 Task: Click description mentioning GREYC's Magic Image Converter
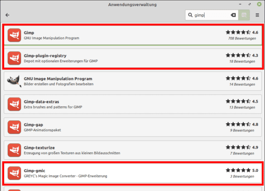click(65, 176)
